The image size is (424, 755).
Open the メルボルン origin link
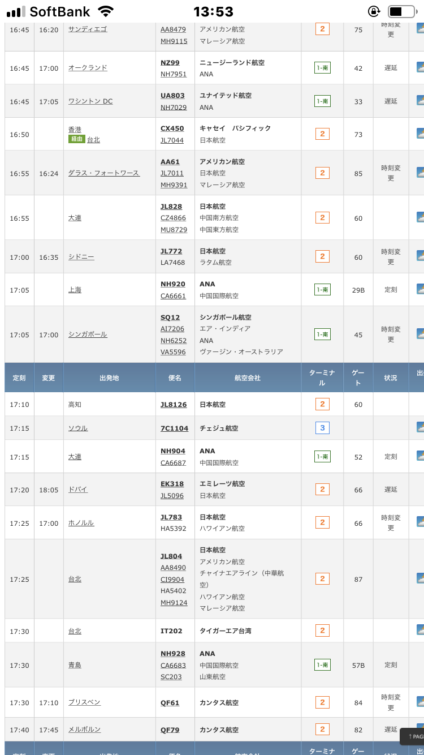(84, 730)
